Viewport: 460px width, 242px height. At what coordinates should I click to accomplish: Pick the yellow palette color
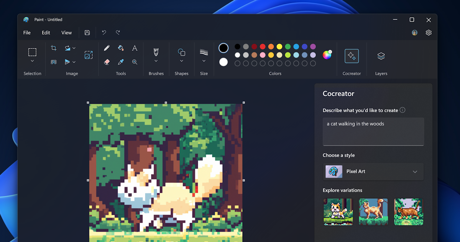pos(279,46)
